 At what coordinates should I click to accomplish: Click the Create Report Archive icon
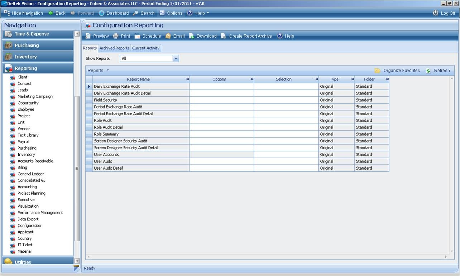pos(248,36)
